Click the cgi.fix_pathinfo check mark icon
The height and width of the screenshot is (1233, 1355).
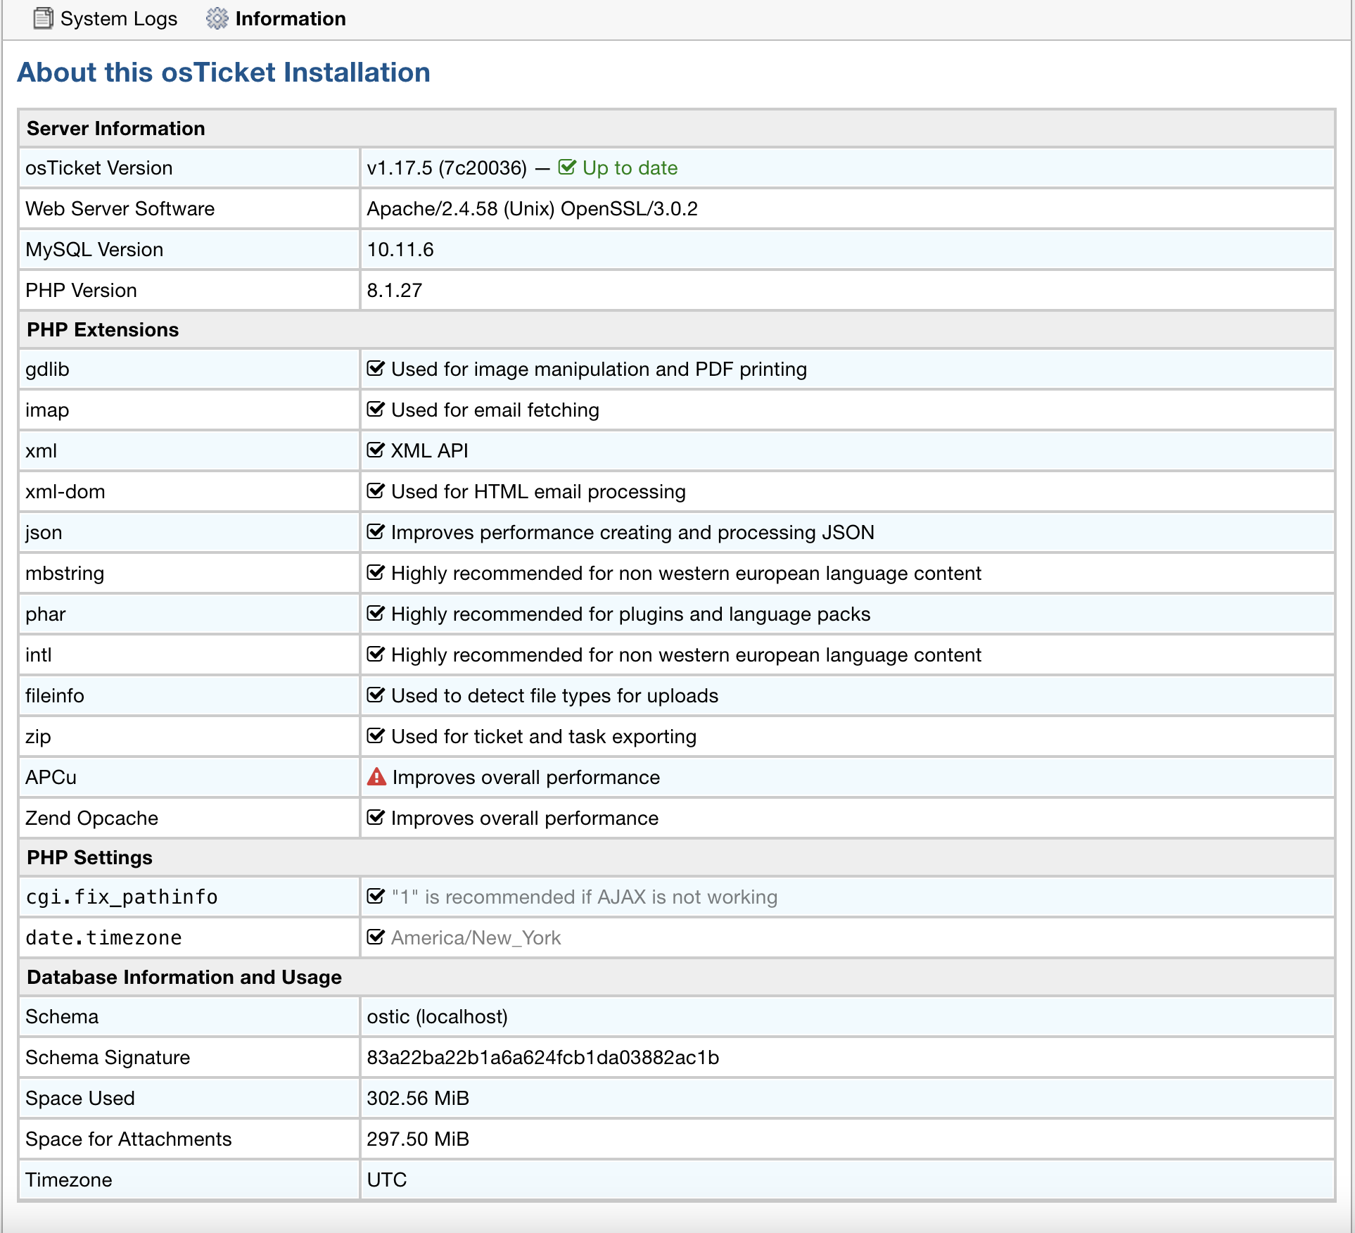(x=376, y=897)
